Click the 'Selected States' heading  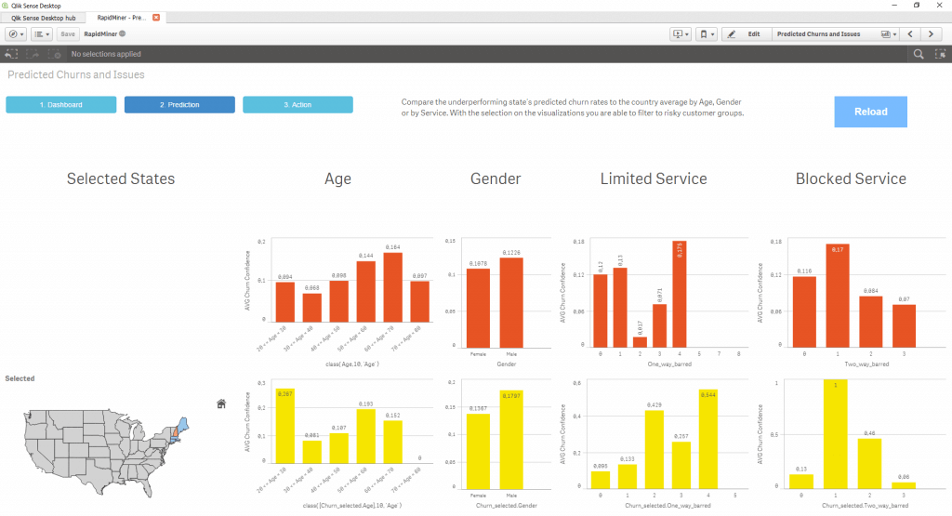(121, 179)
